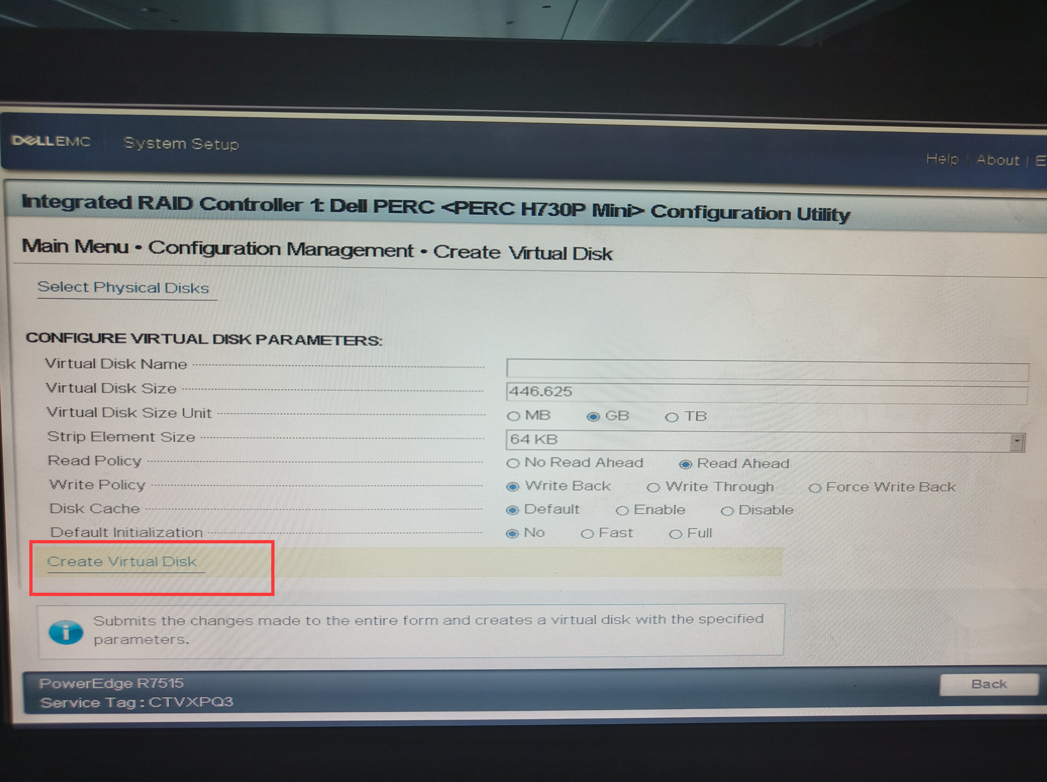
Task: Click Service Tag CTVXPQ3 text
Action: point(137,702)
